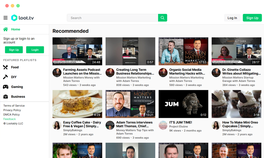This screenshot has height=158, width=264.
Task: Play the 0:57 Creating Long Term thumbnail
Action: coord(130,51)
